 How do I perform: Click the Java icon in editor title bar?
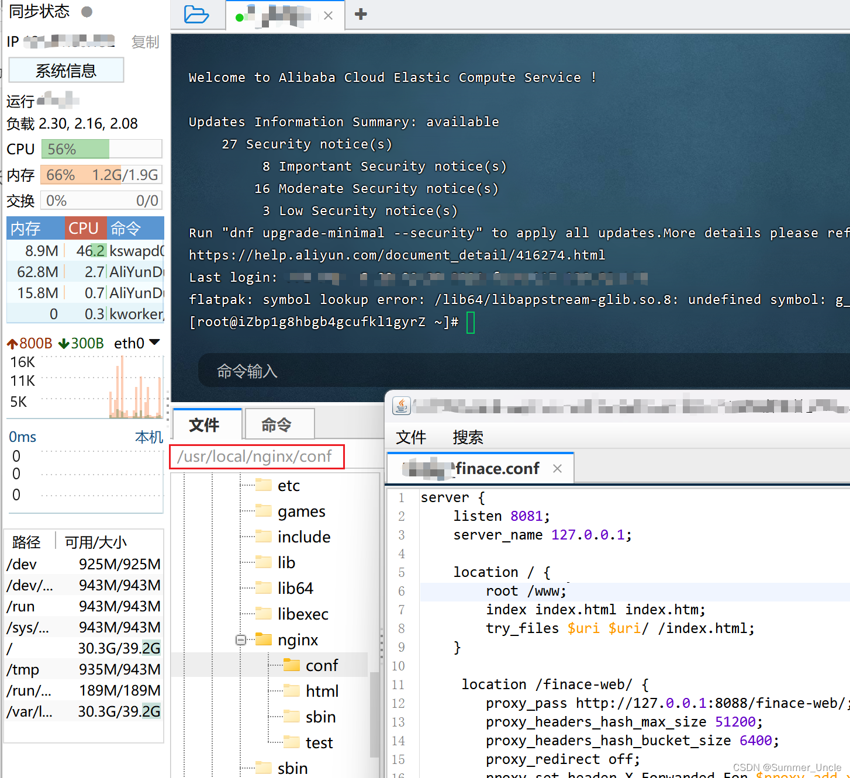point(402,406)
